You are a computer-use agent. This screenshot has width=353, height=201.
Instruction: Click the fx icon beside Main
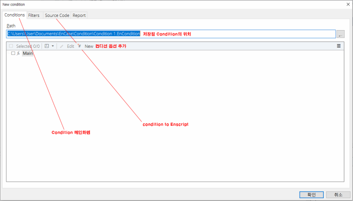point(19,53)
